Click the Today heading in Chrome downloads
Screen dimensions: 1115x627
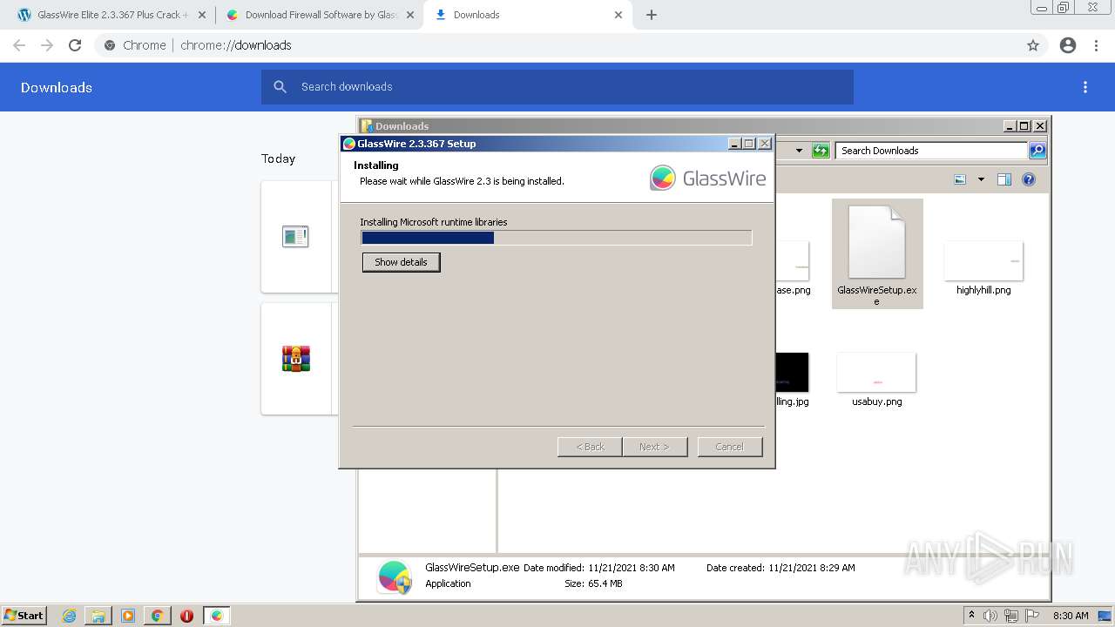pyautogui.click(x=278, y=158)
